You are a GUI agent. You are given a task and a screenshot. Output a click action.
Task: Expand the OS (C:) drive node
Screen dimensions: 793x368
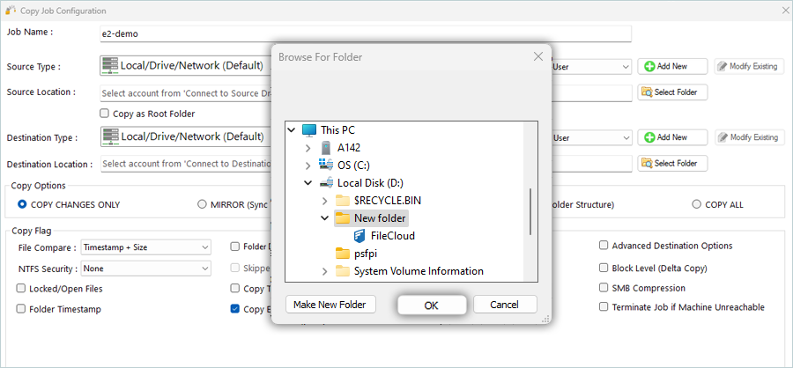pyautogui.click(x=308, y=165)
